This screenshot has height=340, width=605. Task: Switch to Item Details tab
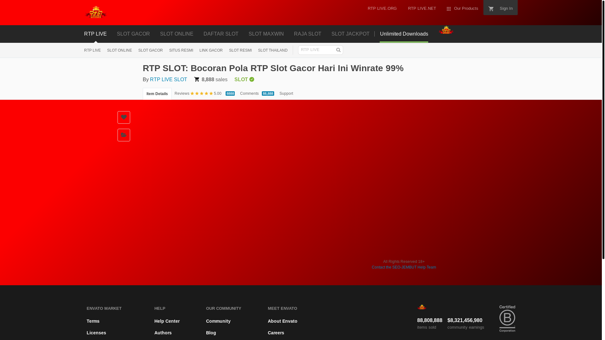157,94
